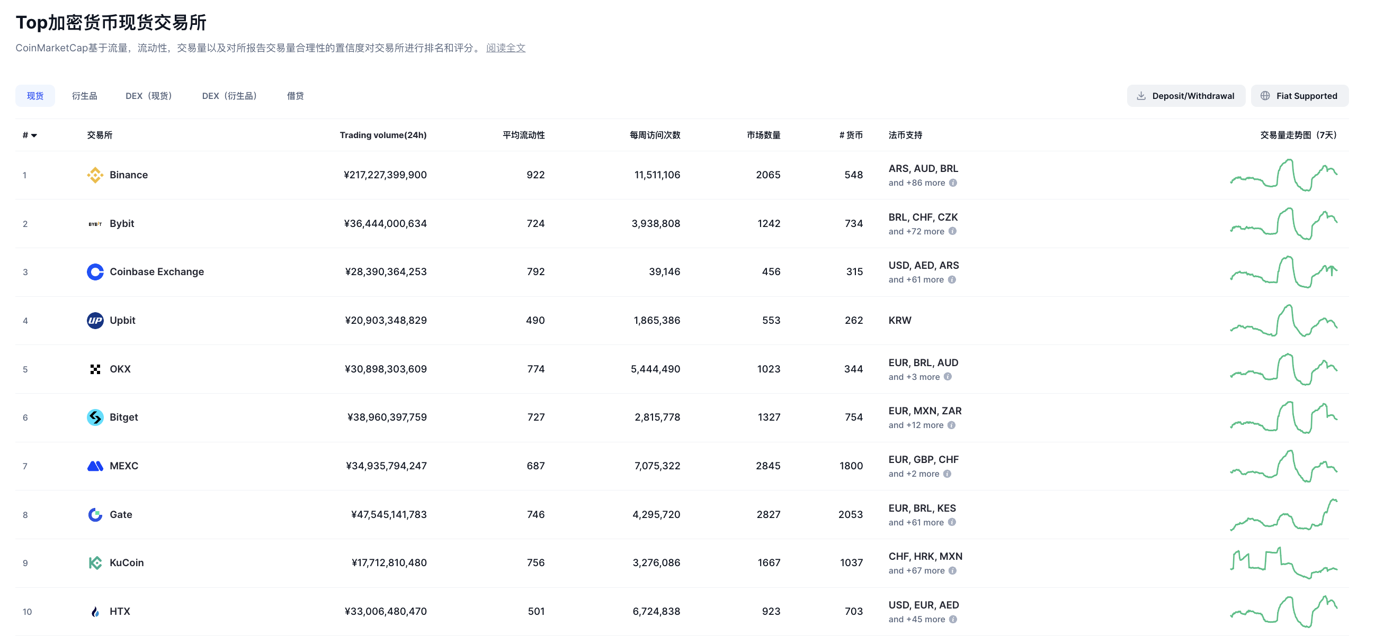The height and width of the screenshot is (636, 1375).
Task: Click the Coinbase Exchange logo icon
Action: [95, 272]
